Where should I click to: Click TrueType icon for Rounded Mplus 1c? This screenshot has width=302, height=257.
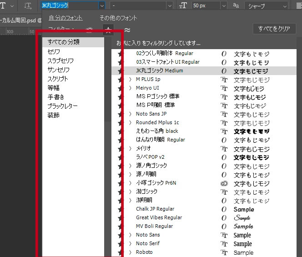coord(224,123)
